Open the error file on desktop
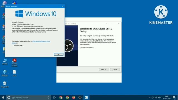This screenshot has height=100, width=178. click(x=14, y=73)
